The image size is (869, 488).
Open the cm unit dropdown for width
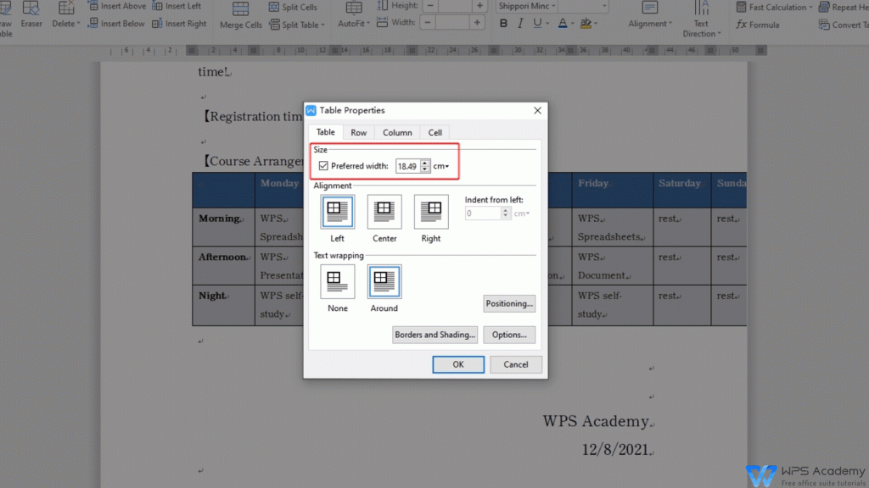click(441, 166)
